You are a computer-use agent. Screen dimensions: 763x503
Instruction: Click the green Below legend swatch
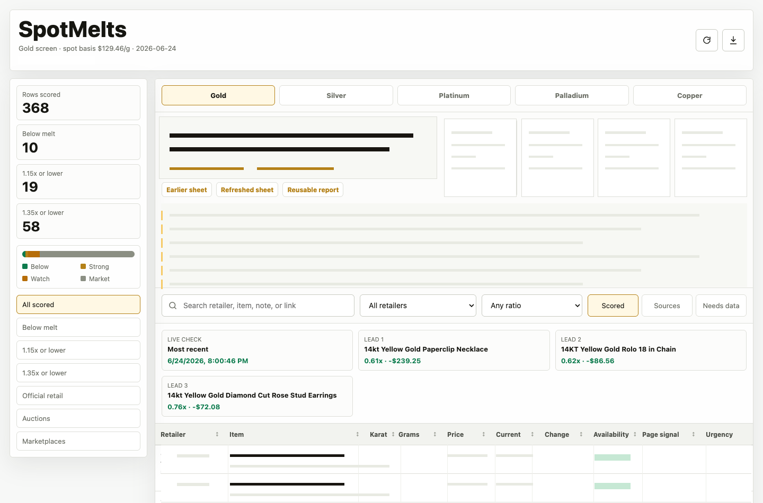25,266
